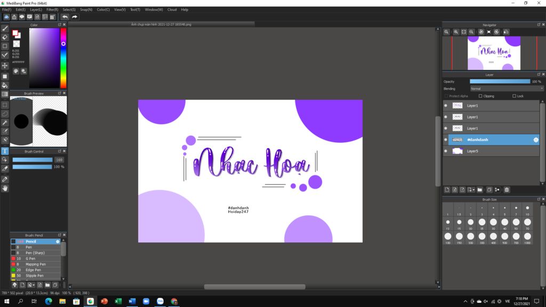Screen dimensions: 546x307
Task: Click the cloud save icon in toolbar
Action: [6, 17]
